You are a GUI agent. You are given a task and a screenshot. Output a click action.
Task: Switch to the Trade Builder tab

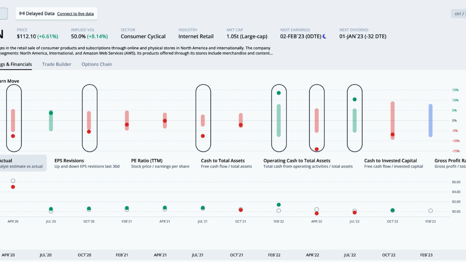[56, 64]
